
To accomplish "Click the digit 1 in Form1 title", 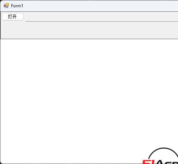I will [x=22, y=6].
